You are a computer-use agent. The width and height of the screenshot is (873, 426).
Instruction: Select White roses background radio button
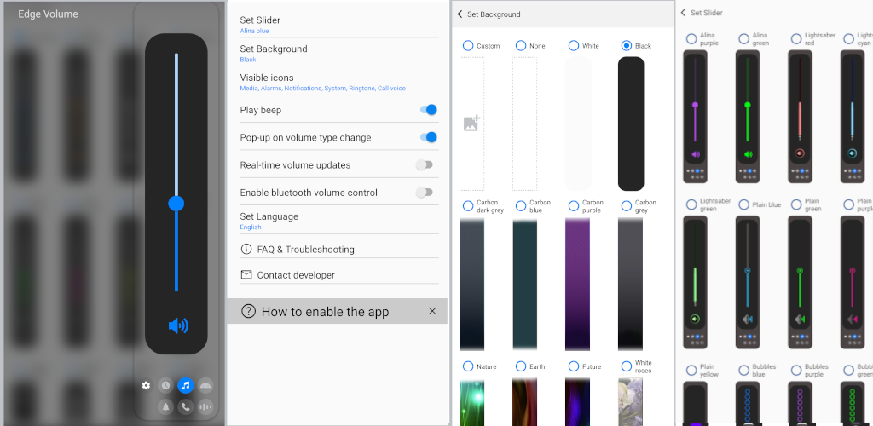627,366
